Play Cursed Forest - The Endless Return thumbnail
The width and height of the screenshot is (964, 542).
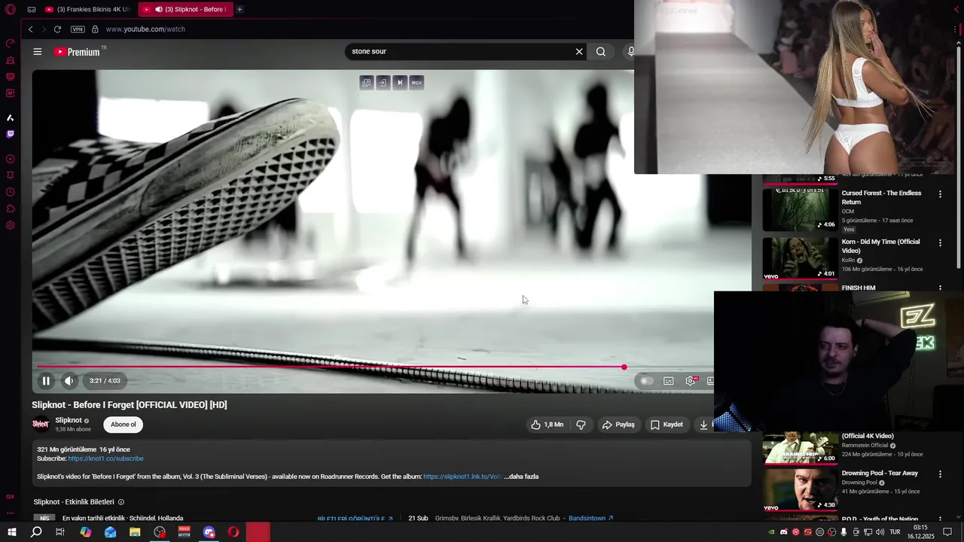[x=800, y=209]
